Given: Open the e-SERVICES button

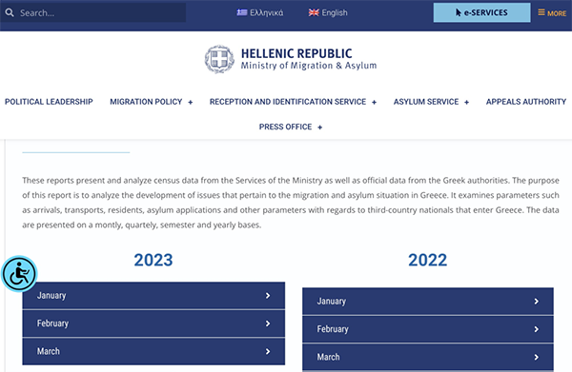Looking at the screenshot, I should coord(481,12).
